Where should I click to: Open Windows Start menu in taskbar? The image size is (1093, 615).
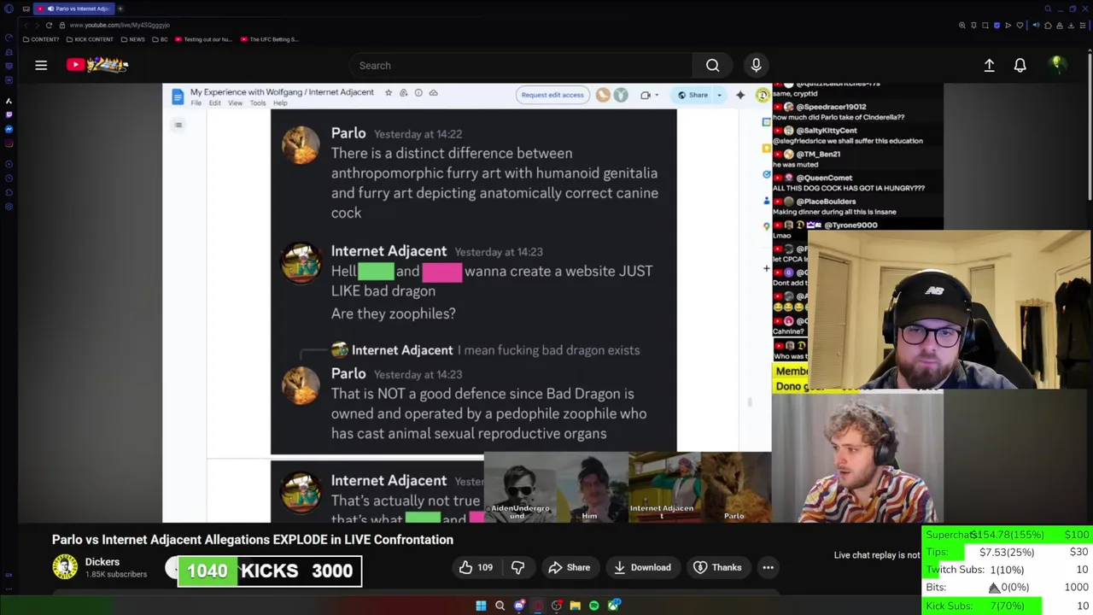[481, 606]
